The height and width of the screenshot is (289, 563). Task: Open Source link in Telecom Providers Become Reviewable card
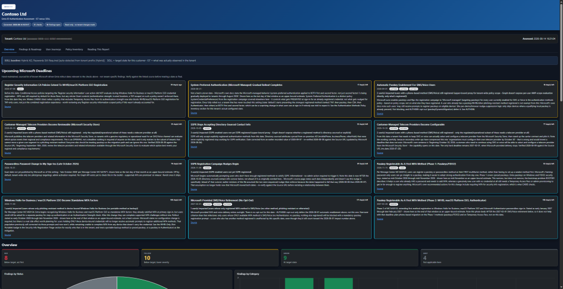[x=8, y=153]
